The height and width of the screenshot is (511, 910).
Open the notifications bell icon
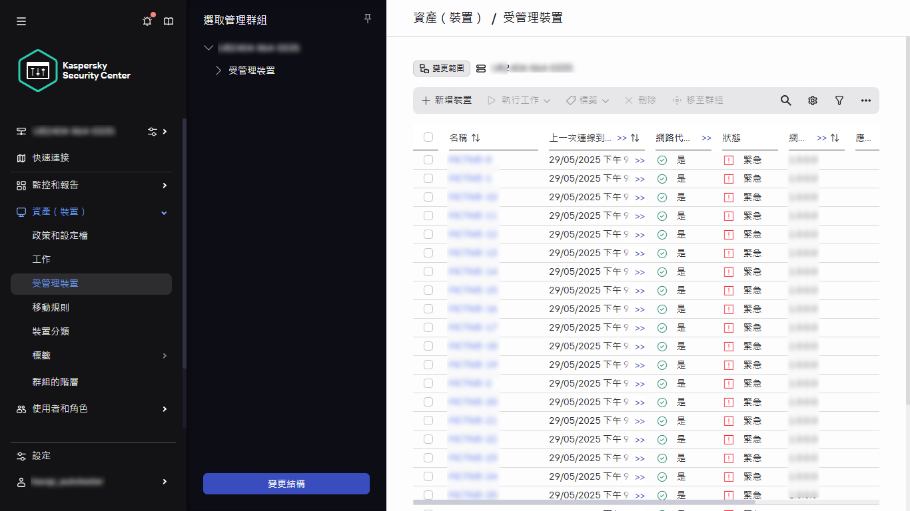click(x=147, y=21)
